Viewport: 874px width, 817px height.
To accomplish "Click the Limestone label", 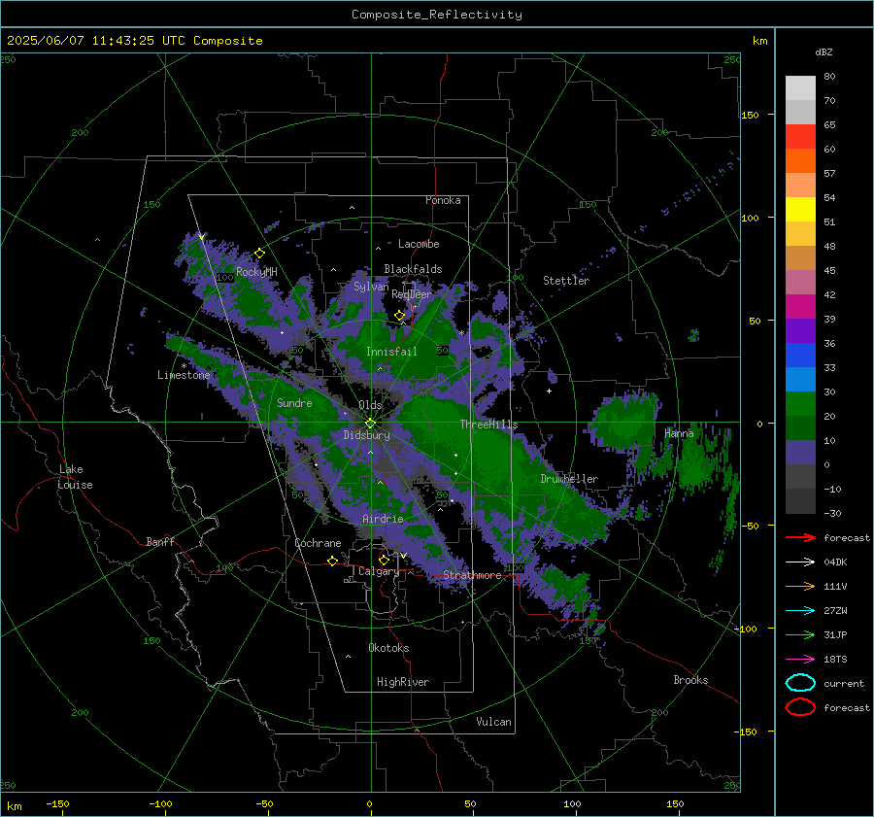I will click(x=184, y=375).
